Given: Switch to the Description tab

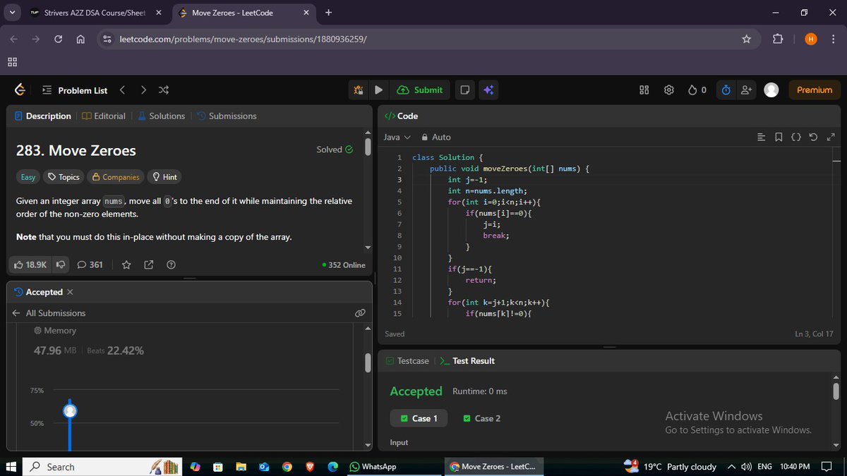Looking at the screenshot, I should [43, 116].
